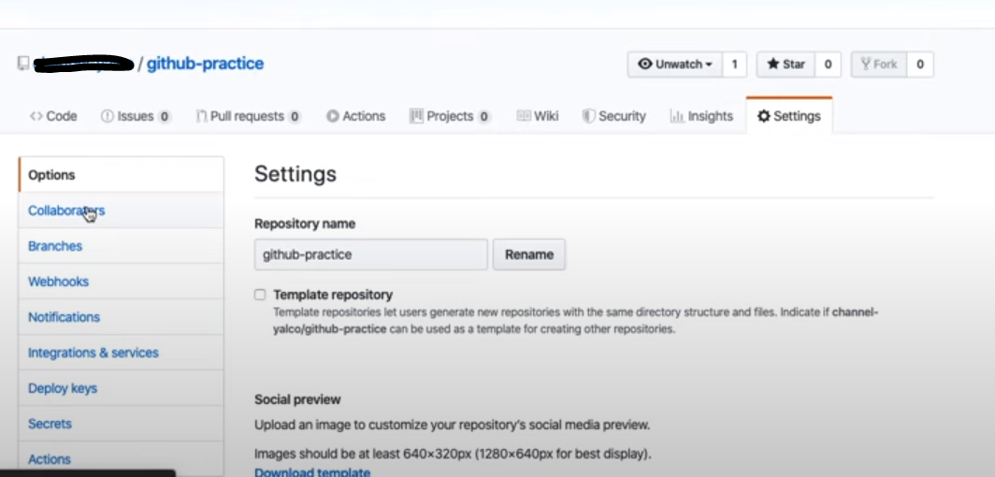Click the Repository name label
995x477 pixels.
pos(305,224)
